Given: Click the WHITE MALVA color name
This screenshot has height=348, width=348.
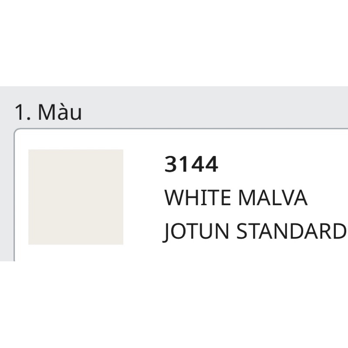Looking at the screenshot, I should pyautogui.click(x=236, y=198).
